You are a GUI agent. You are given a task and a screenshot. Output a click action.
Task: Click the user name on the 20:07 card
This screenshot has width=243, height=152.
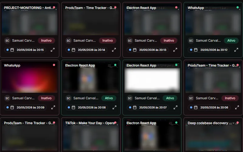coord(147,98)
